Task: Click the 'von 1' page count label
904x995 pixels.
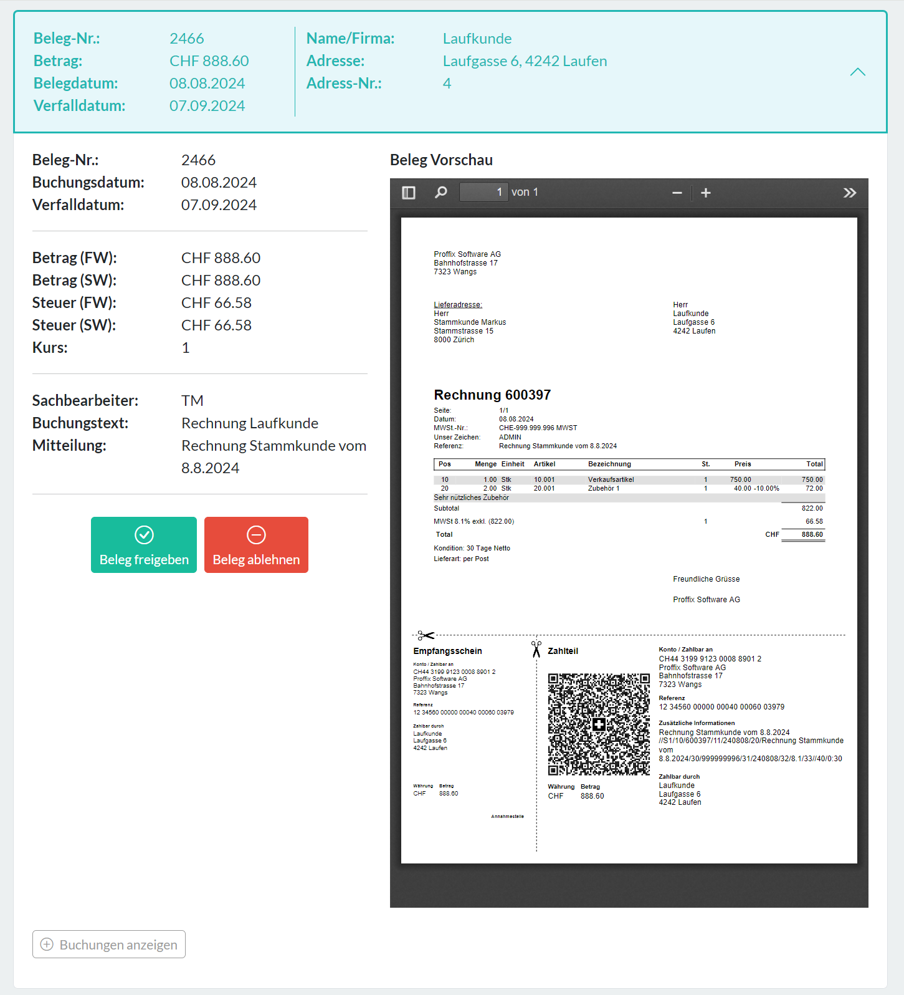Action: pyautogui.click(x=525, y=192)
